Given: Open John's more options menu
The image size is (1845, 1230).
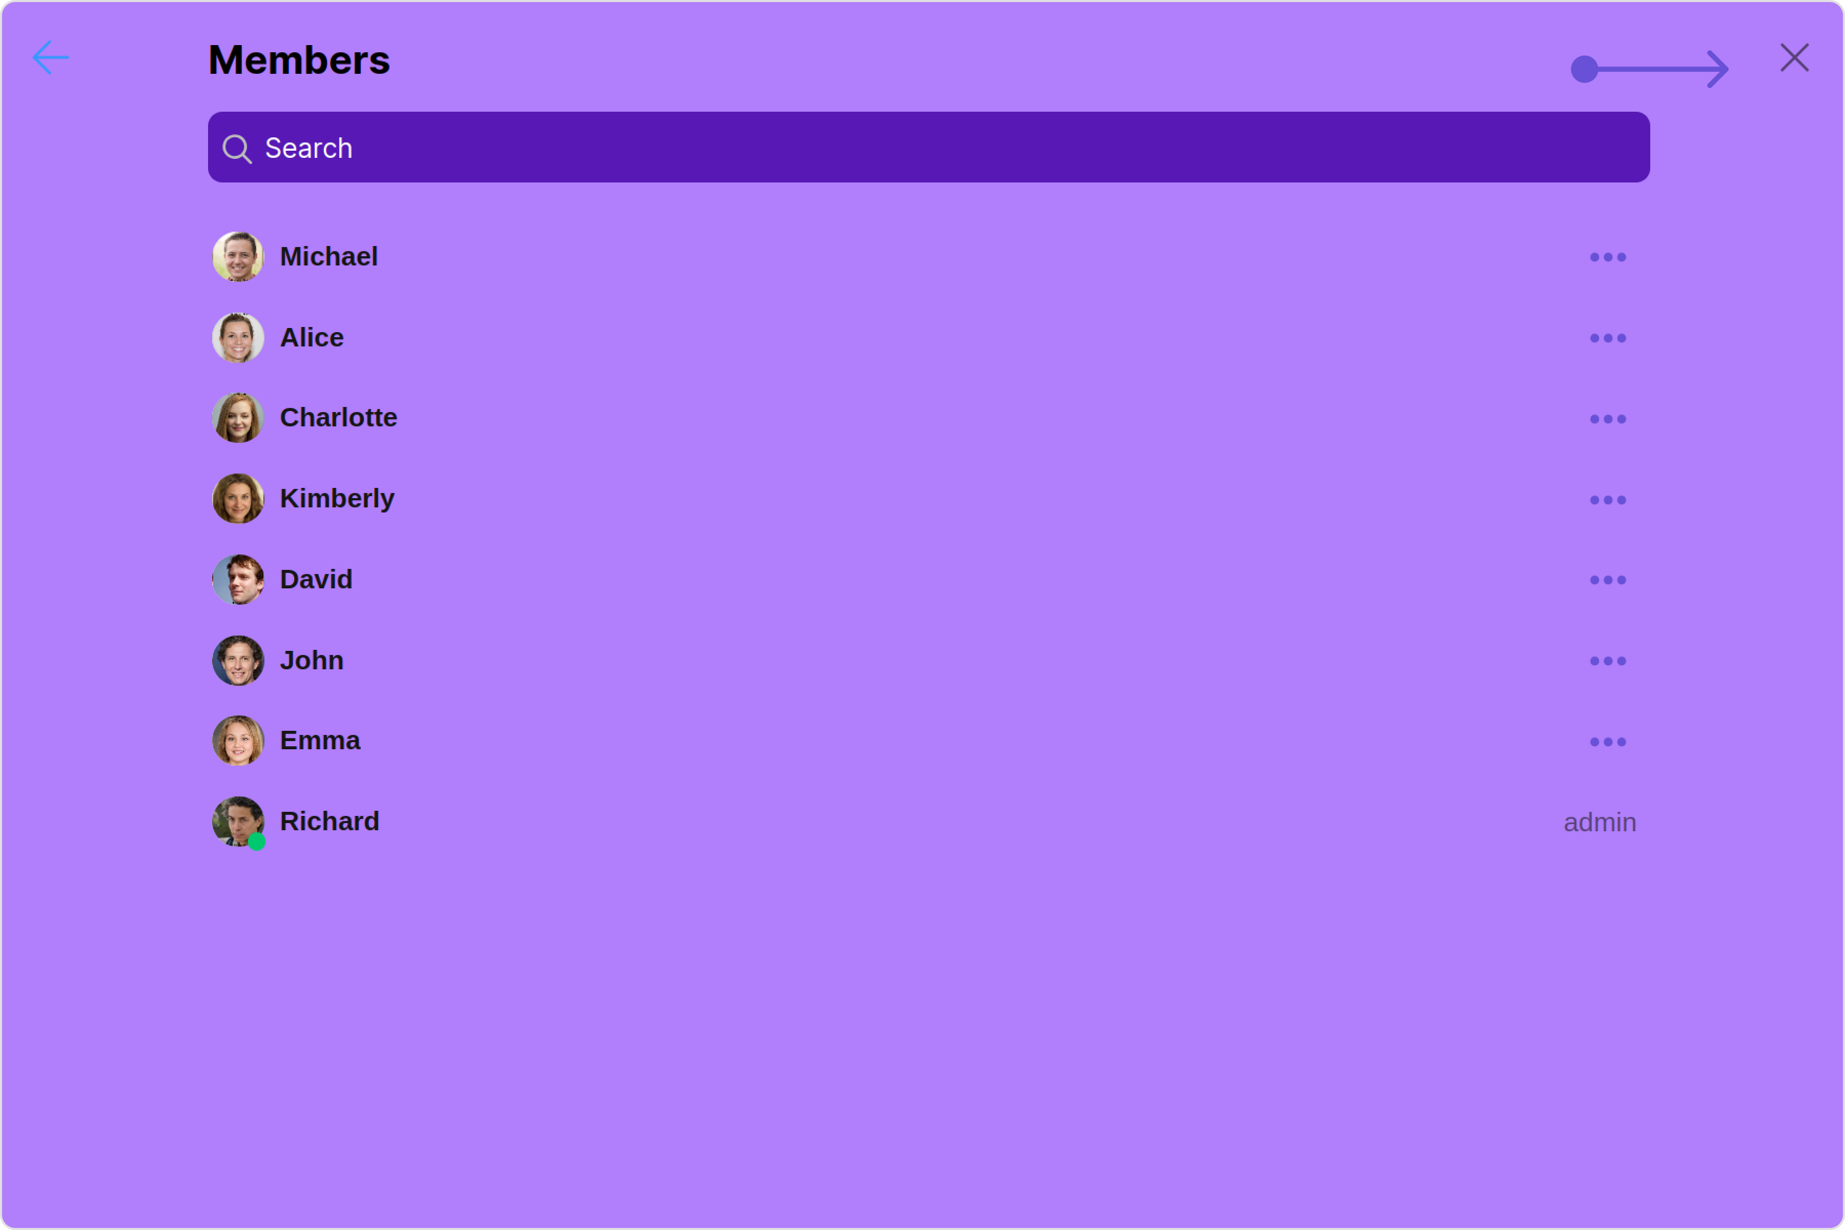Looking at the screenshot, I should (1607, 661).
